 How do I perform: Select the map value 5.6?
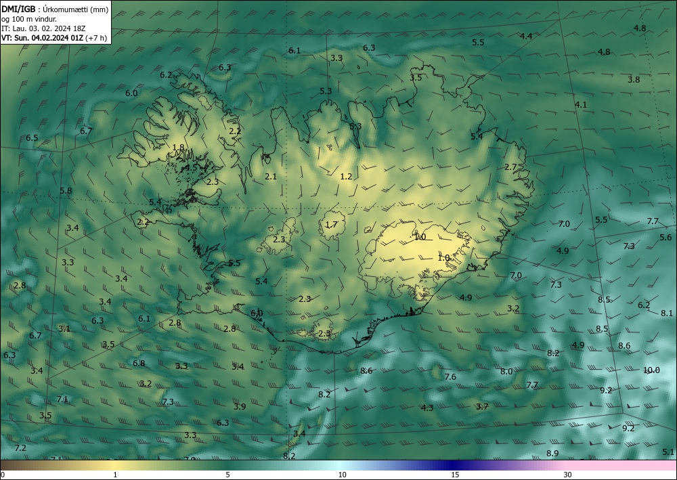665,238
